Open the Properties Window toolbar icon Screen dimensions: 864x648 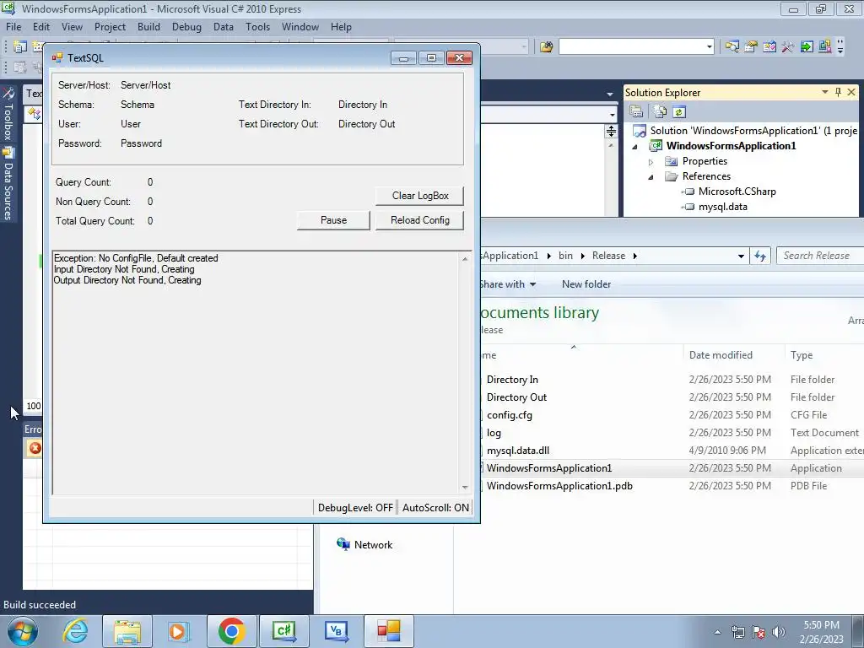750,47
